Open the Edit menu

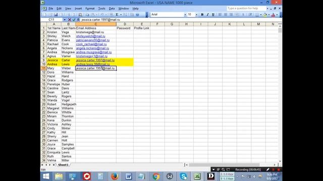coord(59,9)
